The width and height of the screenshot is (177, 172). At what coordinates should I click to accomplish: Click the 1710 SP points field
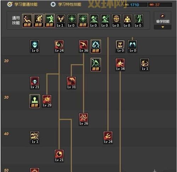pos(136,5)
